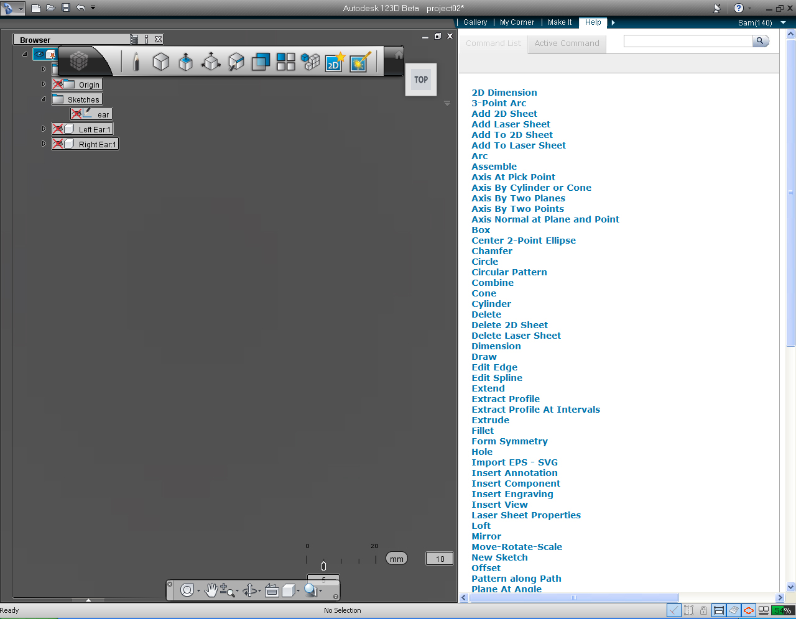This screenshot has width=796, height=619.
Task: Click the TOP face of view cube
Action: (421, 80)
